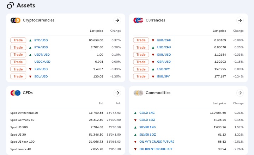Open Currencies section via arrow icon

(x=240, y=20)
